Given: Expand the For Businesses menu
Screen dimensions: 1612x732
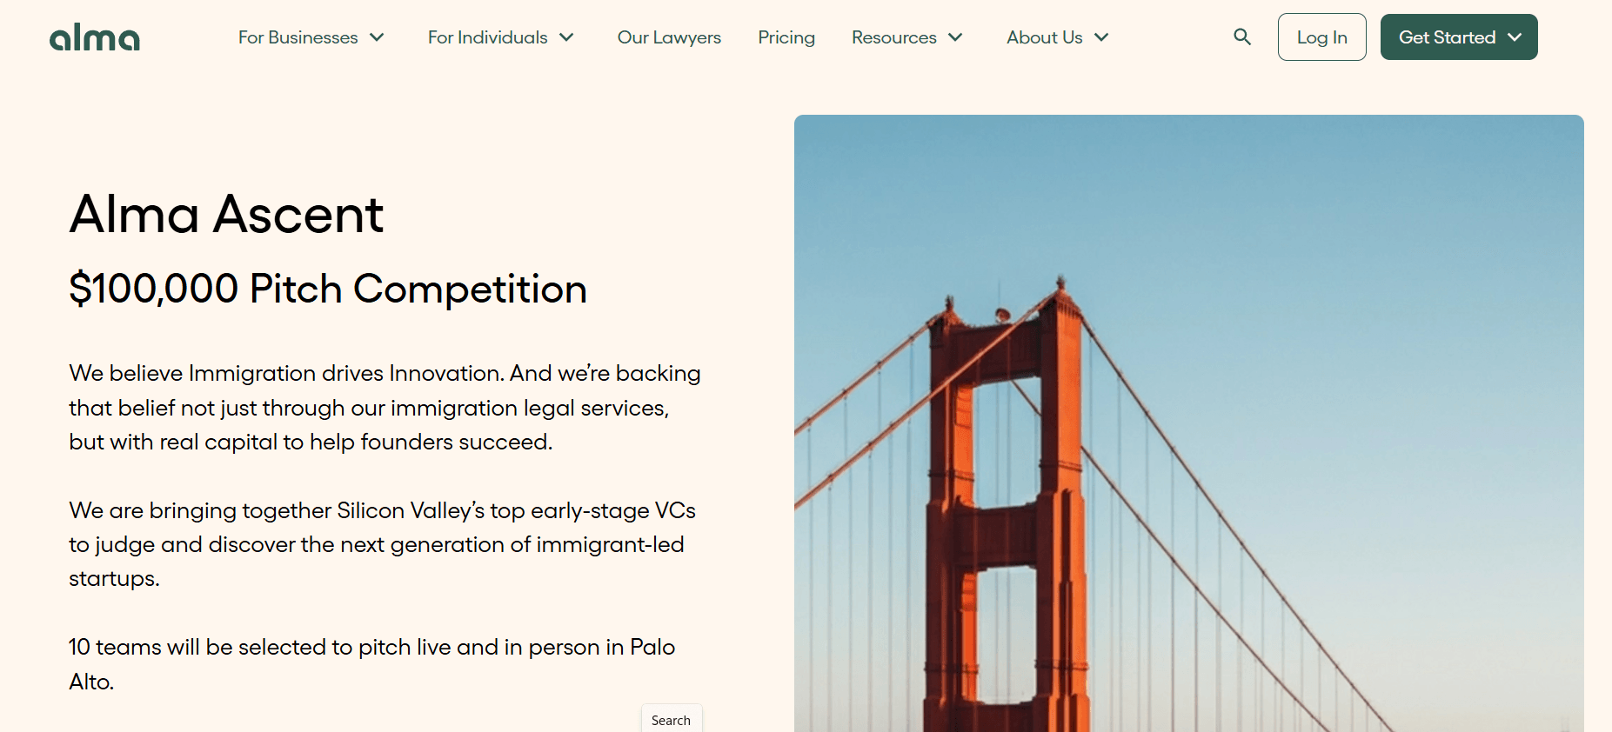Looking at the screenshot, I should tap(298, 37).
